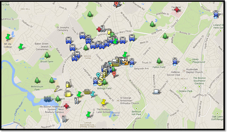Viewport: 227px width, 132px height.
Task: Open the blue waves water icon
Action: [x=47, y=99]
